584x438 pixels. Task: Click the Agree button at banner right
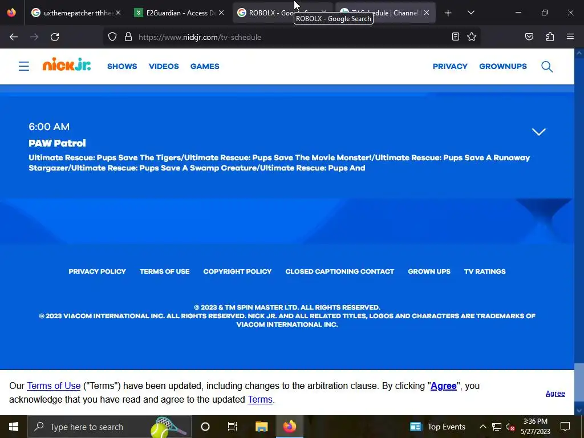pos(555,394)
